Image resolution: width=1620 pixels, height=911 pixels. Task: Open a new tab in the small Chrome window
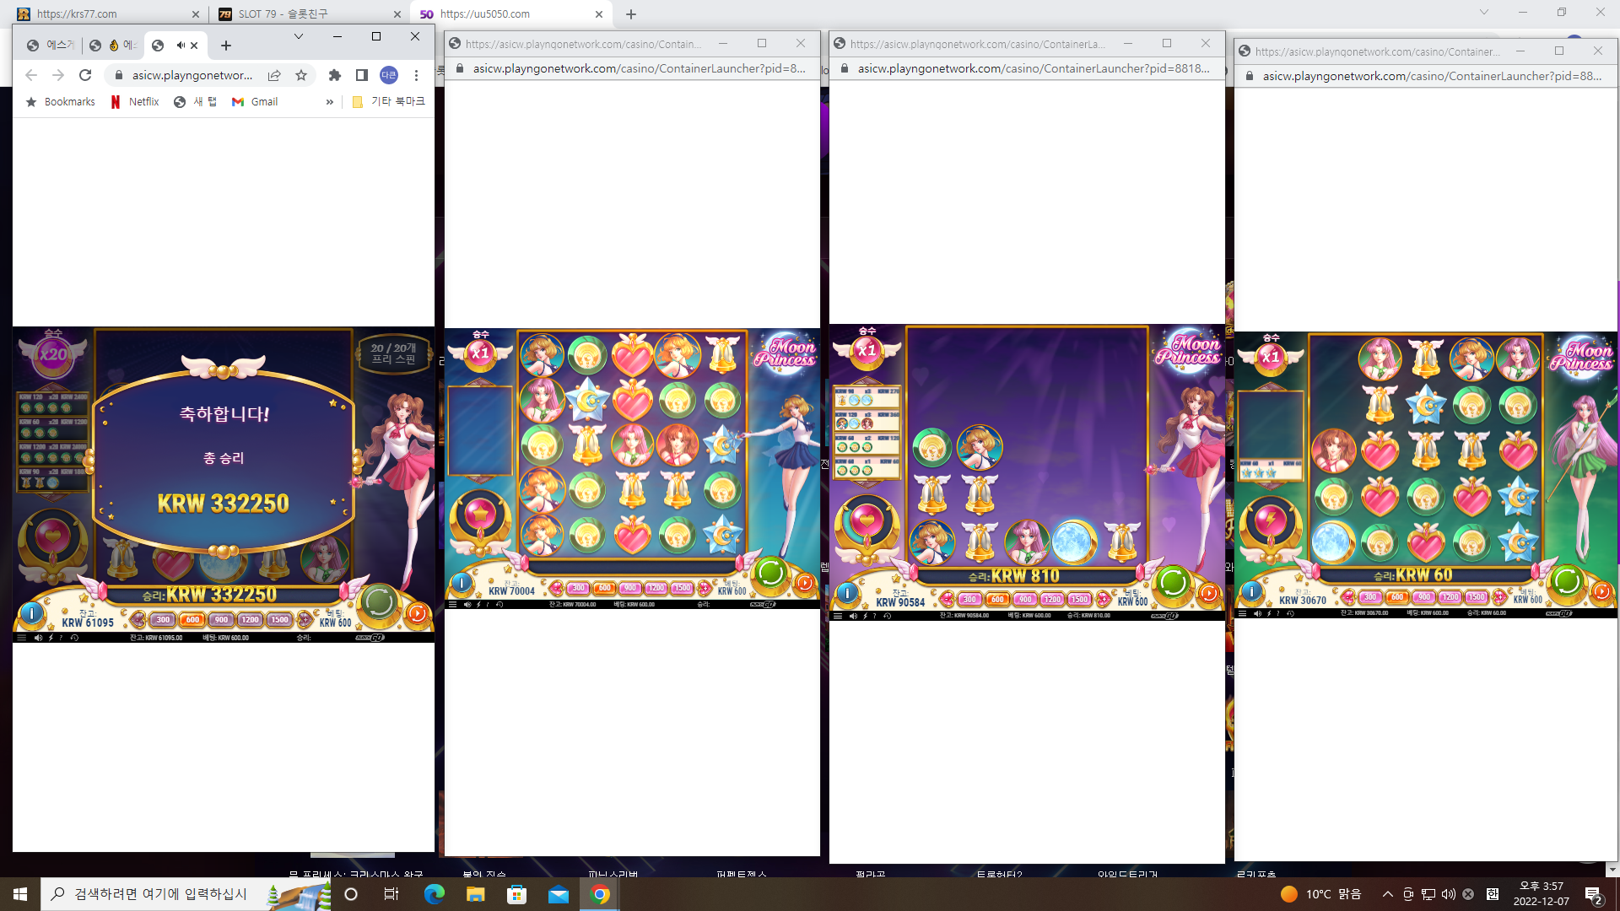pos(225,46)
